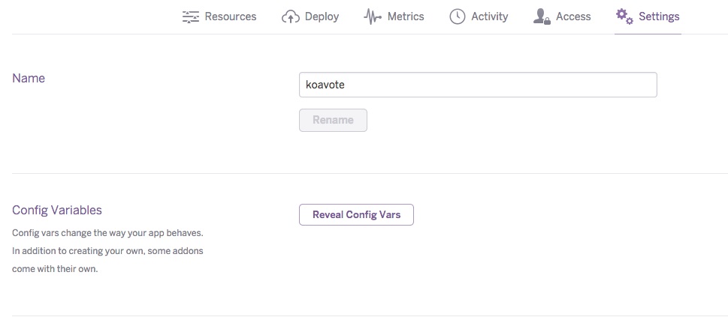Reveal Config Vars
Screen dimensions: 728x320
[356, 215]
